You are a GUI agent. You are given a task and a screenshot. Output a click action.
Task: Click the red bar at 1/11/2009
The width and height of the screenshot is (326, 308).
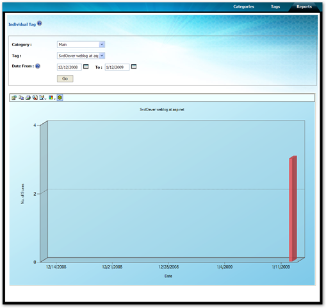pyautogui.click(x=293, y=209)
